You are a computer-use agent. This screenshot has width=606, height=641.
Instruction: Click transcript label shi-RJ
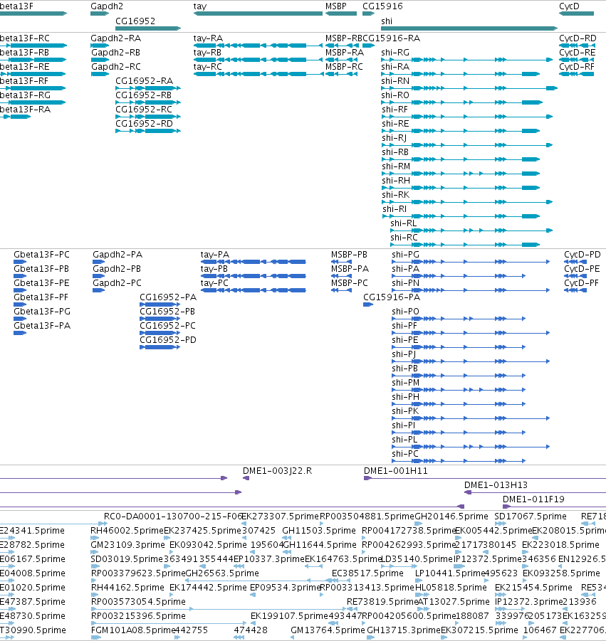coord(395,138)
